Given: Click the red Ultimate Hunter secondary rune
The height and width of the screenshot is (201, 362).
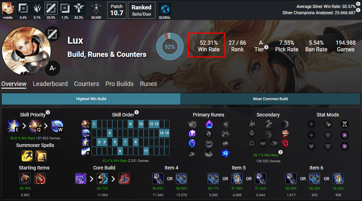Looking at the screenshot, I should (x=285, y=143).
